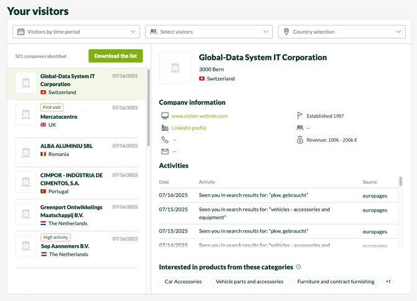
Task: Click the Activities table scrollbar
Action: (x=401, y=181)
